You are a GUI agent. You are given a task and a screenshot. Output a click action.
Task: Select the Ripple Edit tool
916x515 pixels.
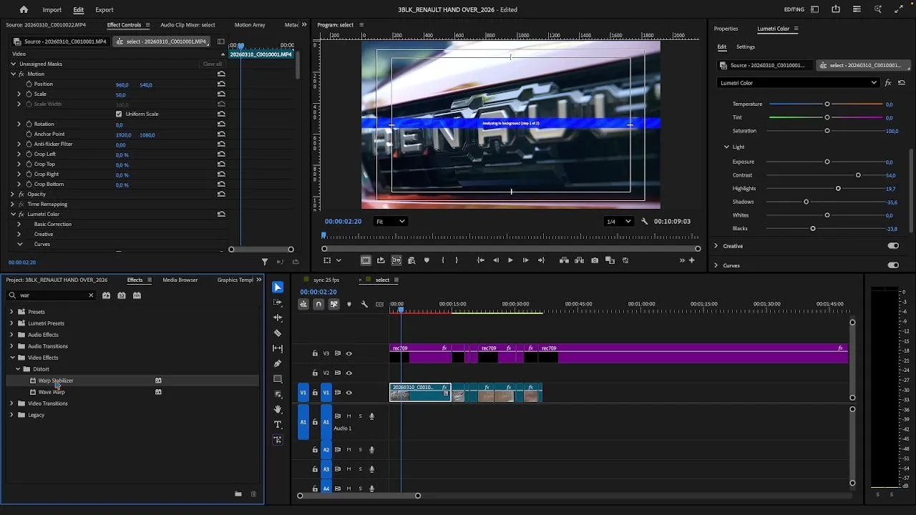click(278, 318)
